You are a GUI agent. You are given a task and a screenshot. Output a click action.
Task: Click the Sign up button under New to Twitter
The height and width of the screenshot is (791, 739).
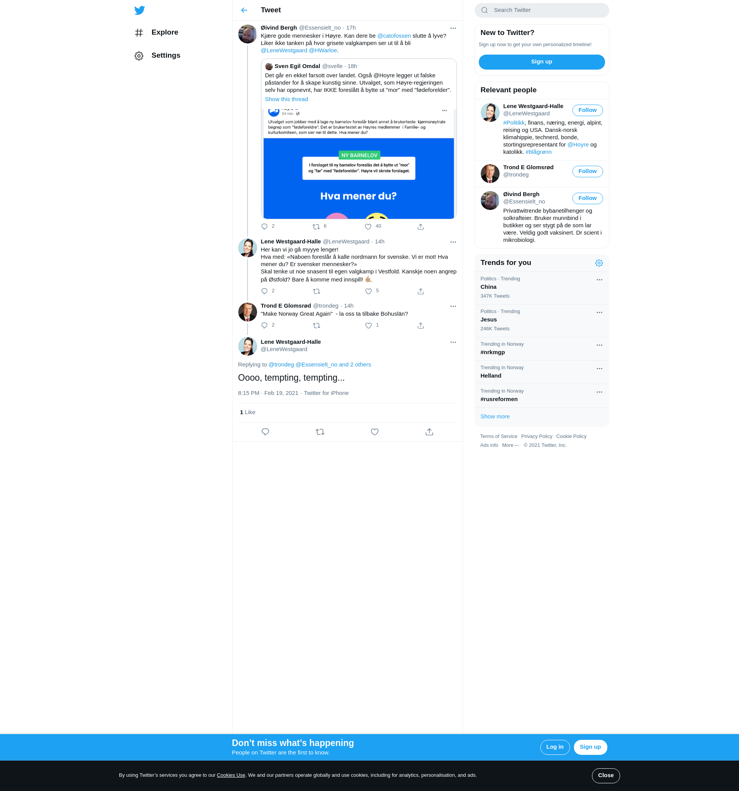(542, 62)
